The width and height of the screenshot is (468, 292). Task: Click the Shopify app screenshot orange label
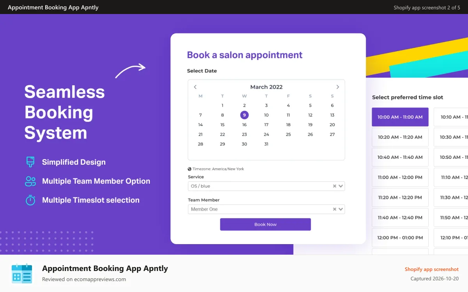432,269
